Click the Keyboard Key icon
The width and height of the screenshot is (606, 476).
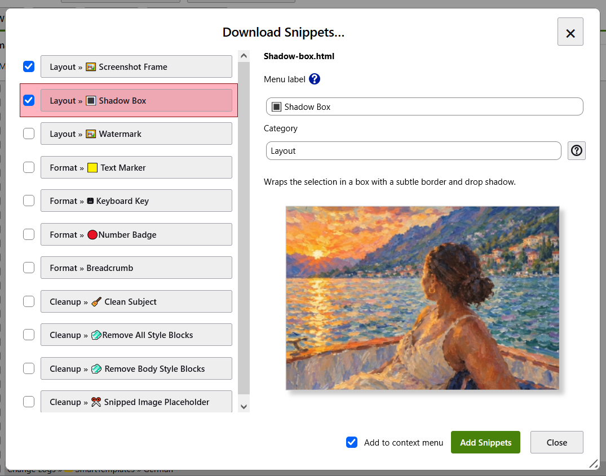tap(90, 201)
